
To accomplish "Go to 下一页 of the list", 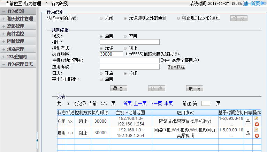I will coord(156,103).
